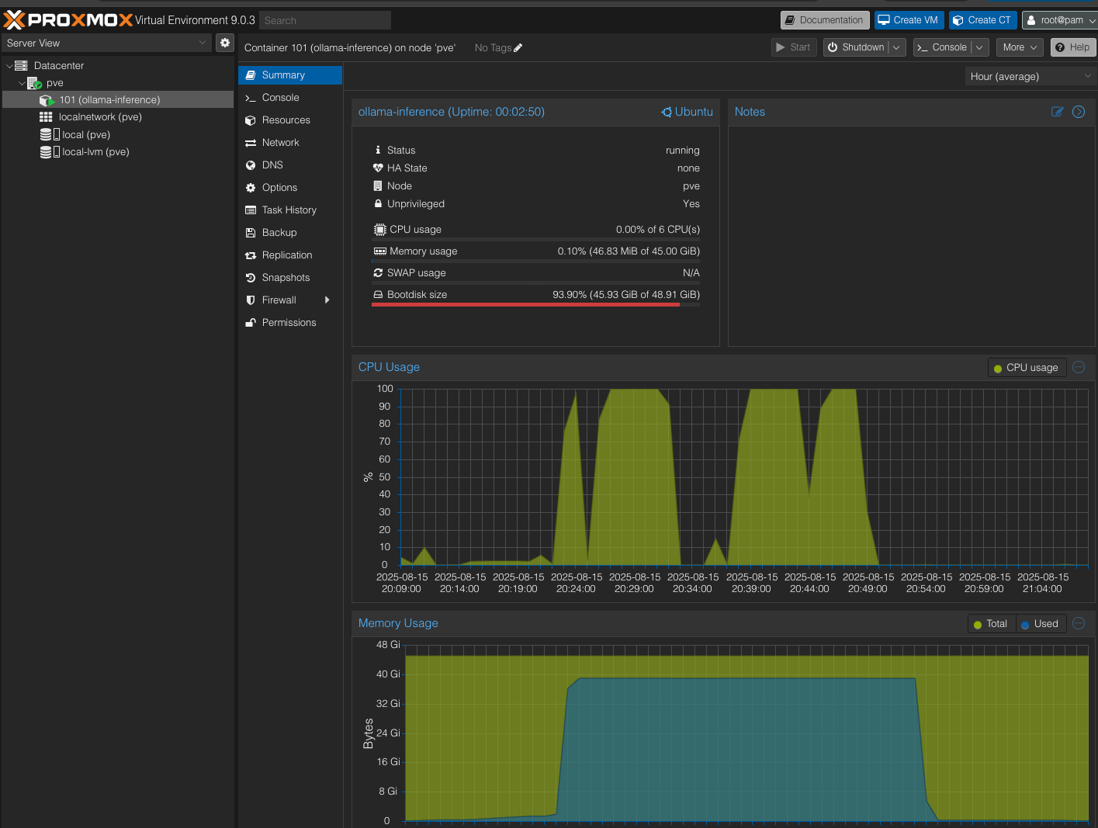
Task: Focus the Search input field
Action: click(325, 20)
